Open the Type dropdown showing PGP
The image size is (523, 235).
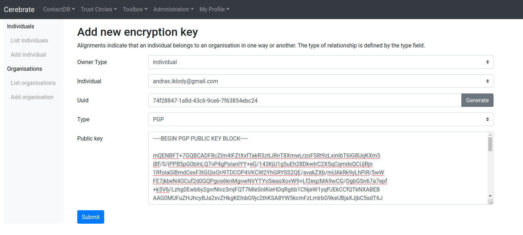click(320, 119)
